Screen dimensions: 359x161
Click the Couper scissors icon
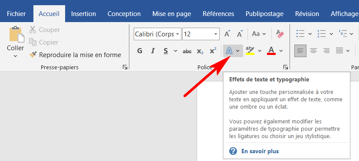(33, 30)
